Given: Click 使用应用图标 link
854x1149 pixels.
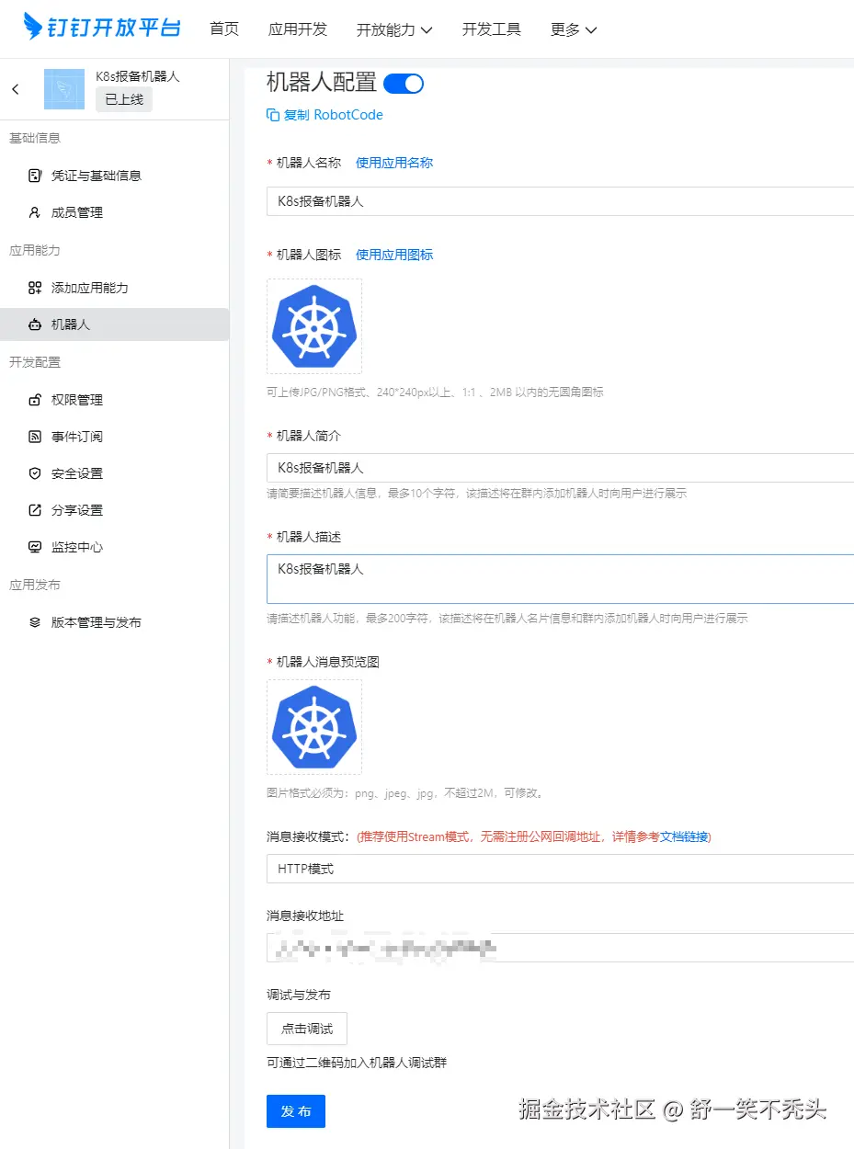Looking at the screenshot, I should pos(394,255).
